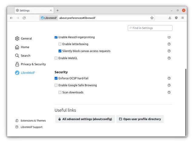This screenshot has width=194, height=144.
Task: Open the Home settings category
Action: [x=22, y=47]
